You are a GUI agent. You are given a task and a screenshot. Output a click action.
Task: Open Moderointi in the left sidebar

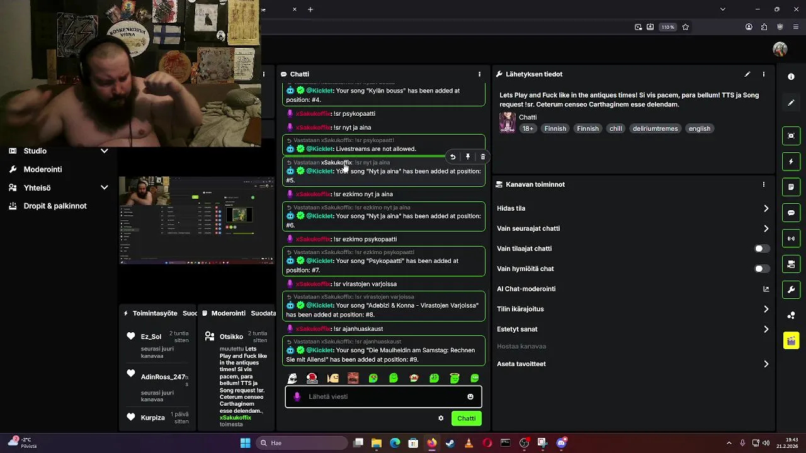coord(43,169)
